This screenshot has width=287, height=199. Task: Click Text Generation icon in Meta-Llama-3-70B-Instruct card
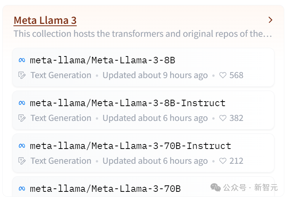click(22, 161)
